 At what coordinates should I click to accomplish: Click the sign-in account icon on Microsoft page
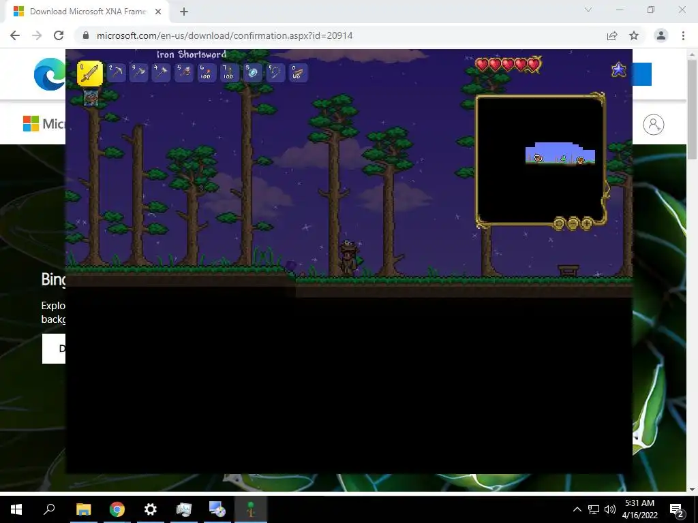coord(654,125)
